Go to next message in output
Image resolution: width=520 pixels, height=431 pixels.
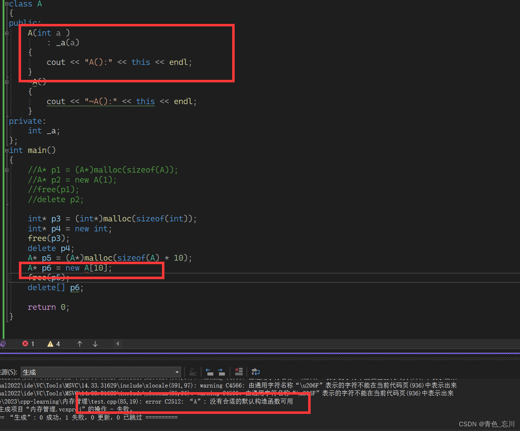point(221,372)
